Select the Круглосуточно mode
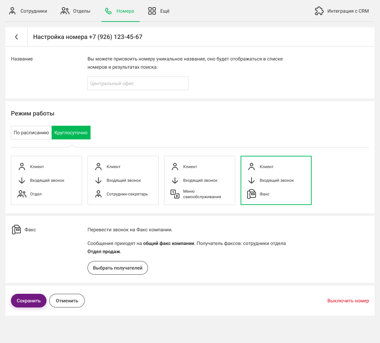The width and height of the screenshot is (380, 343). pos(71,133)
